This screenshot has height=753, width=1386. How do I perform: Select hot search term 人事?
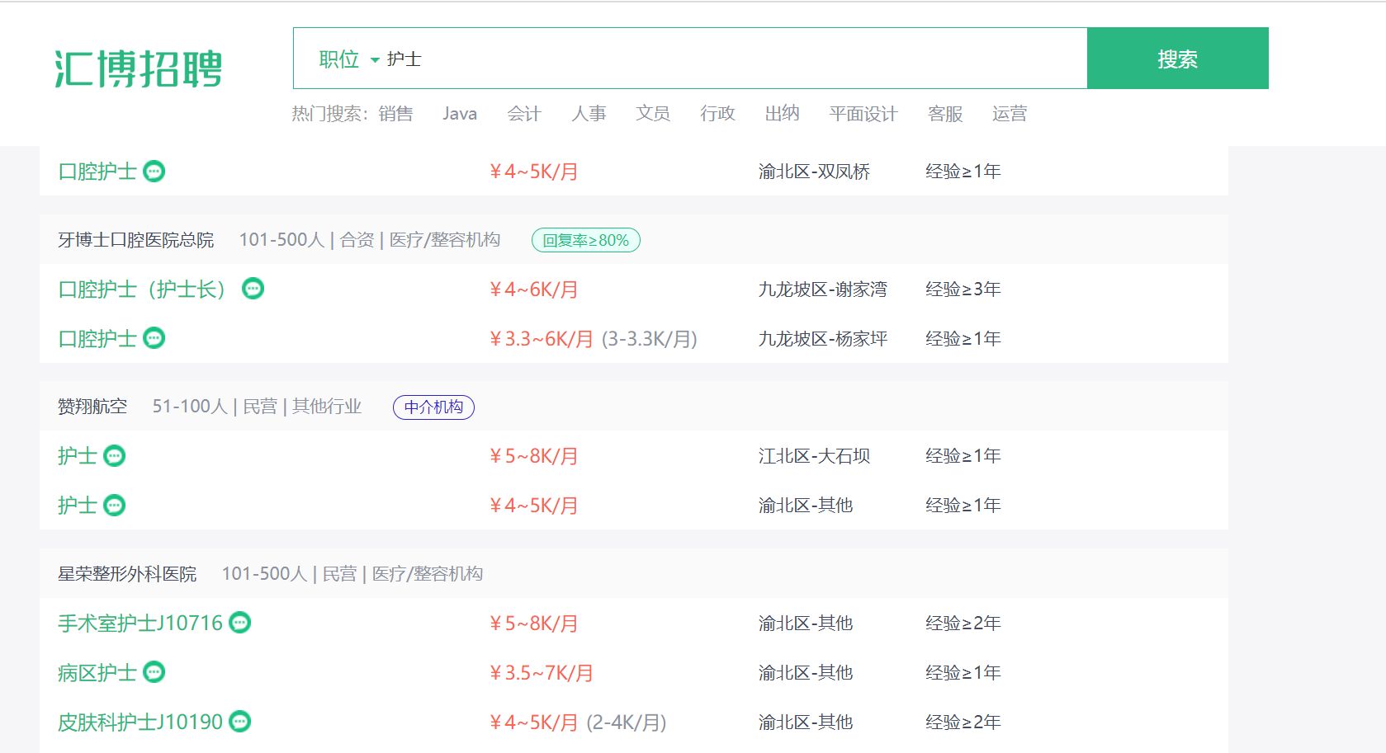[x=589, y=114]
